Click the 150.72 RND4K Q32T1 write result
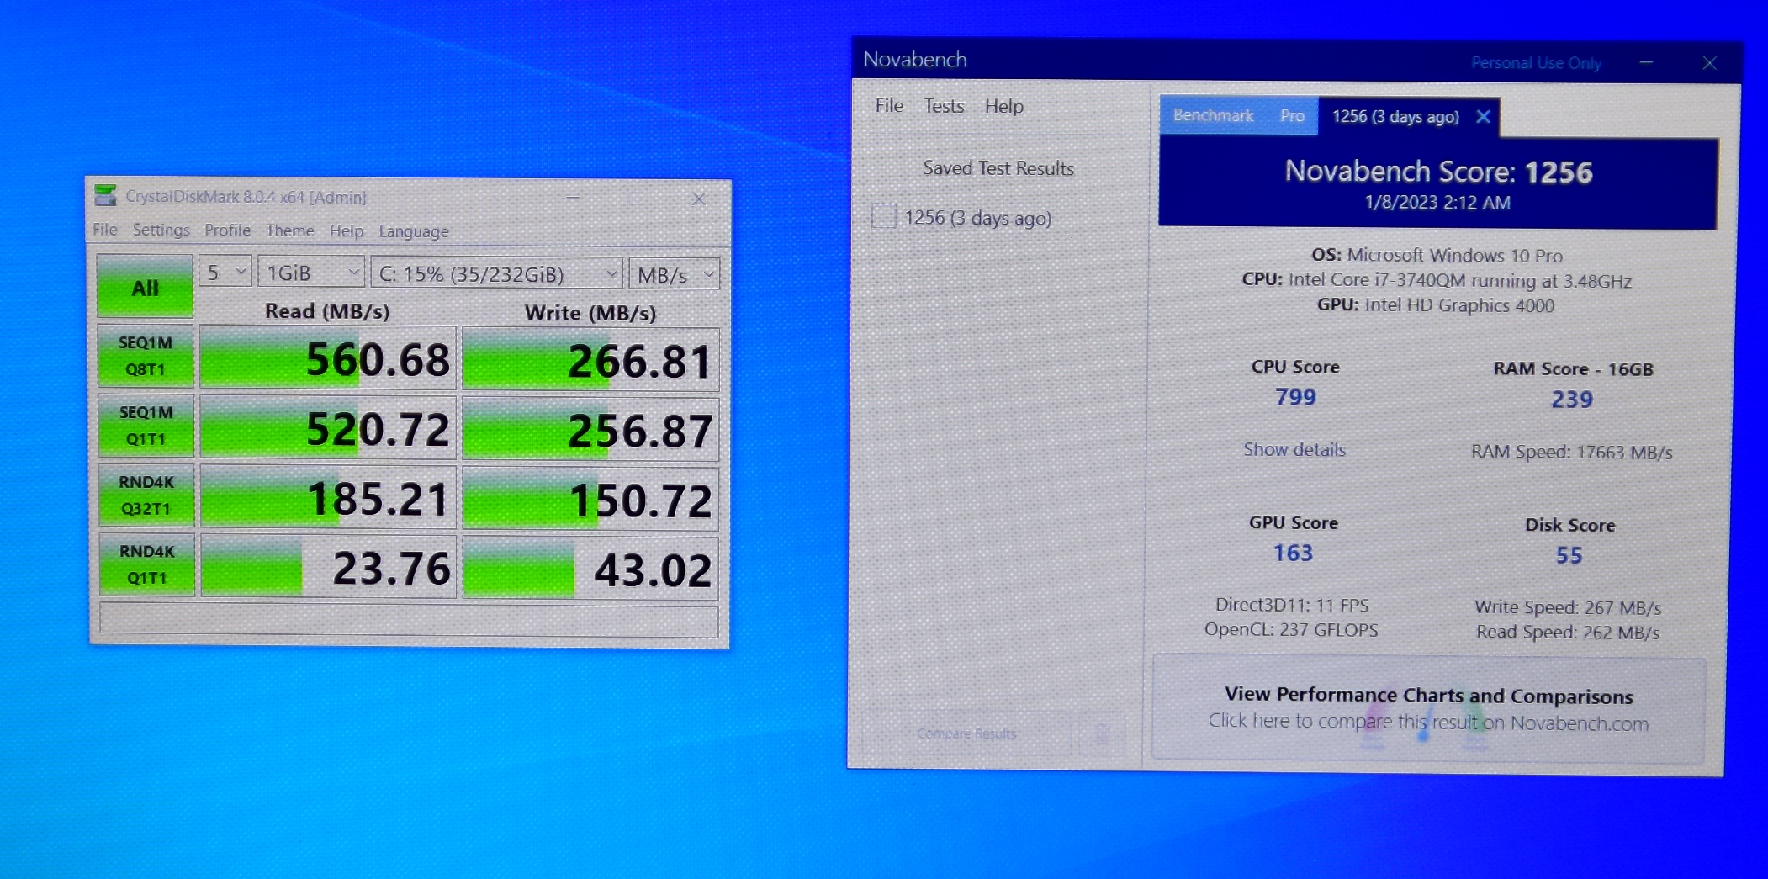Screen dimensions: 1768x879 click(x=590, y=500)
